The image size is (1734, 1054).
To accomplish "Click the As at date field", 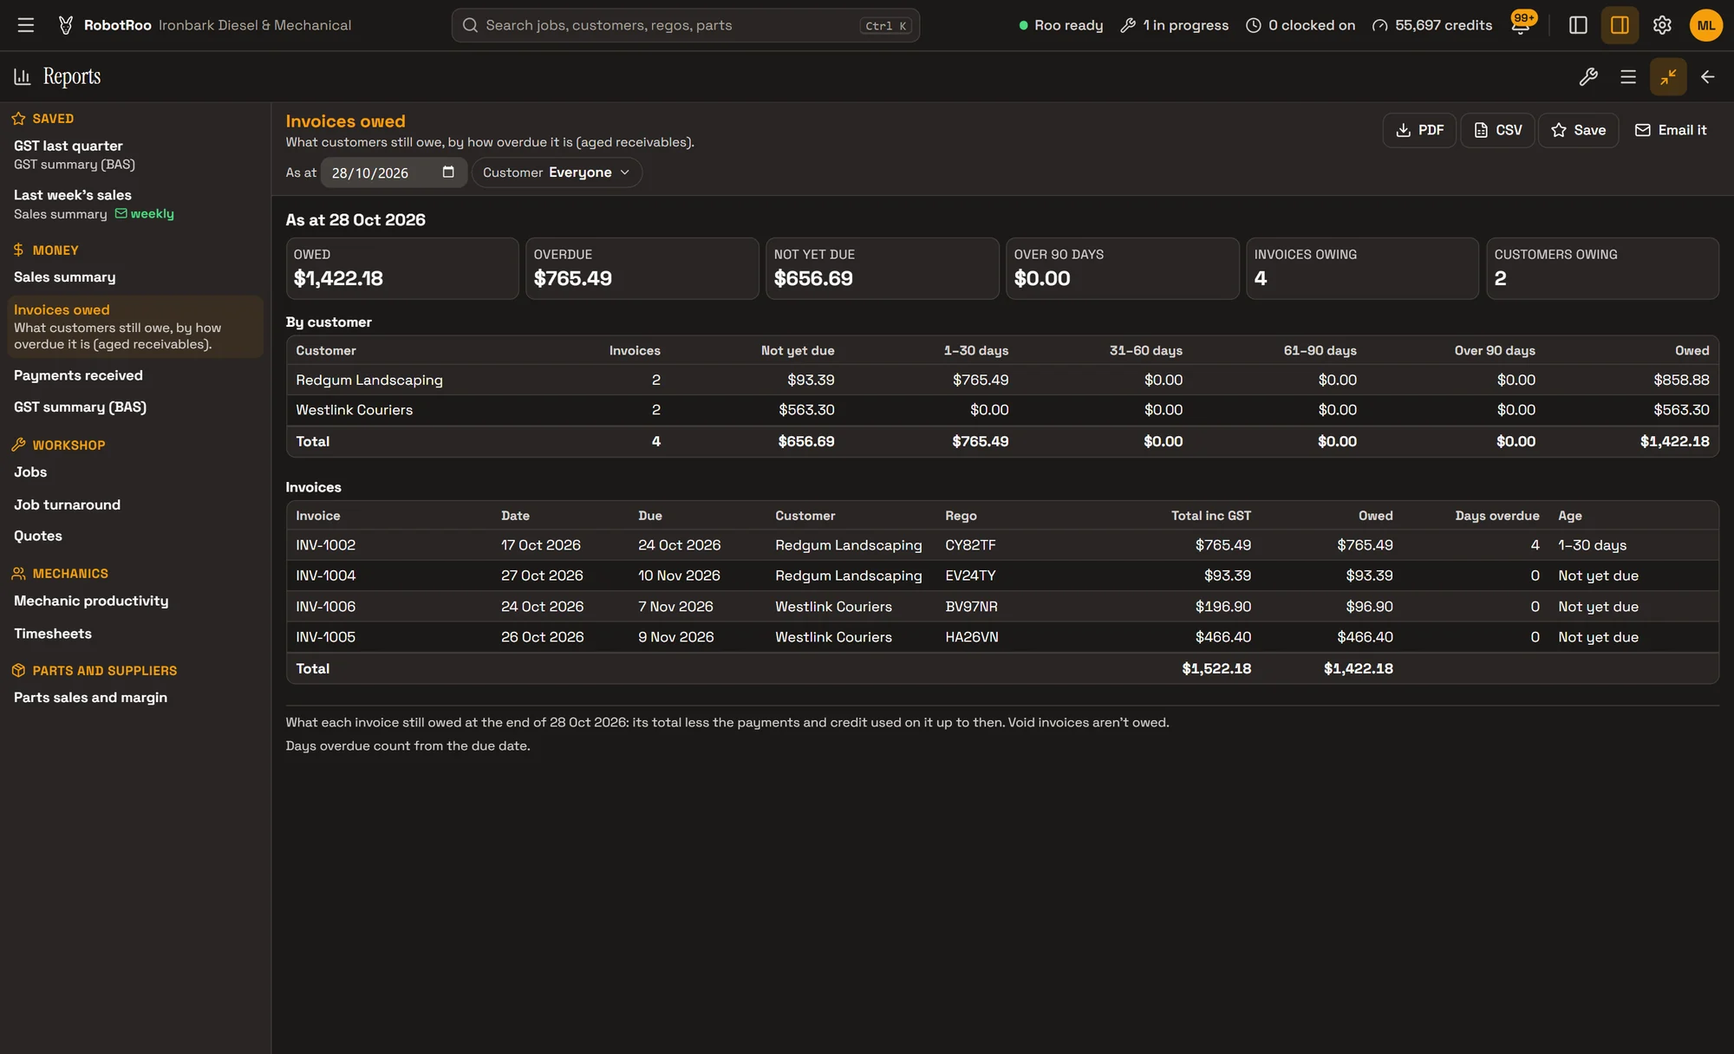I will click(x=394, y=172).
